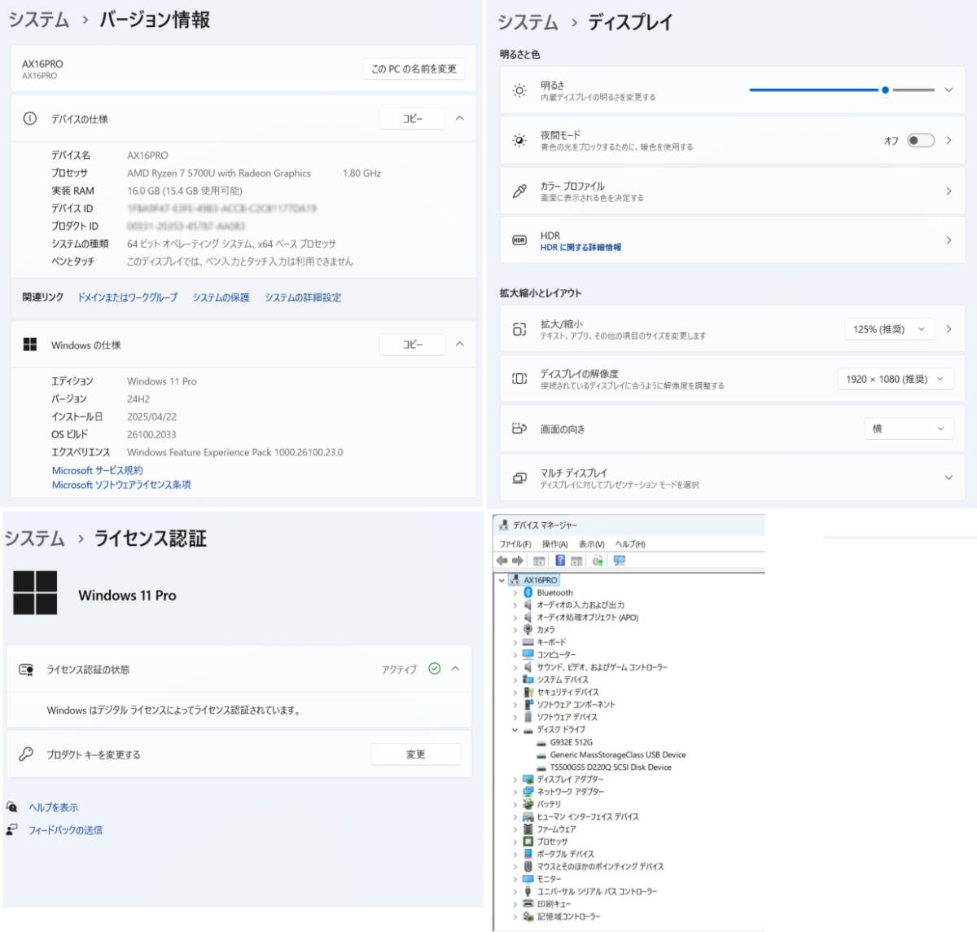Click the Forward arrow in Device Manager toolbar
The image size is (977, 932).
click(517, 561)
